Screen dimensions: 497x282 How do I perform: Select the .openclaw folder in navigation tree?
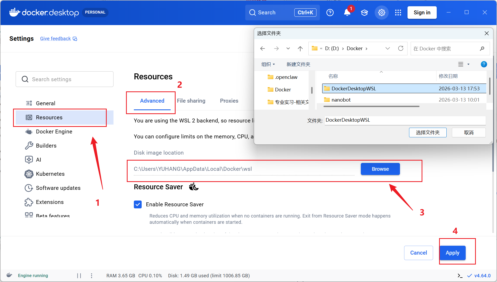[x=283, y=77]
